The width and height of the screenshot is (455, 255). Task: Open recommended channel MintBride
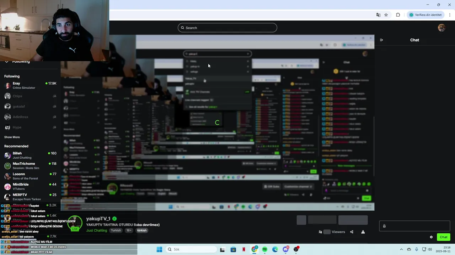tap(30, 186)
